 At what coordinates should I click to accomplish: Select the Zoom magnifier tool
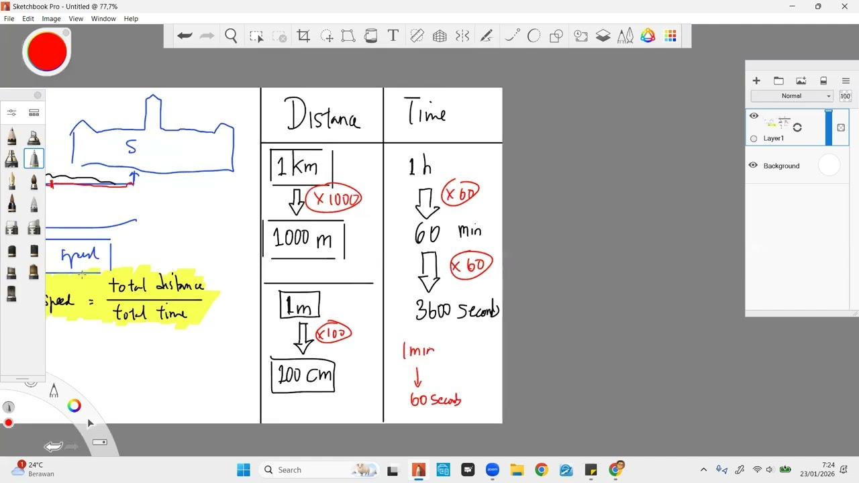231,36
